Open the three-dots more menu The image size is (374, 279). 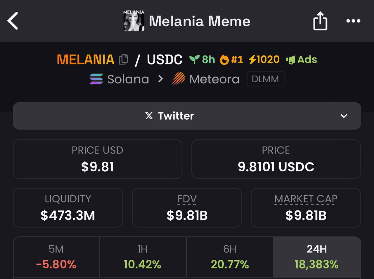(x=353, y=21)
